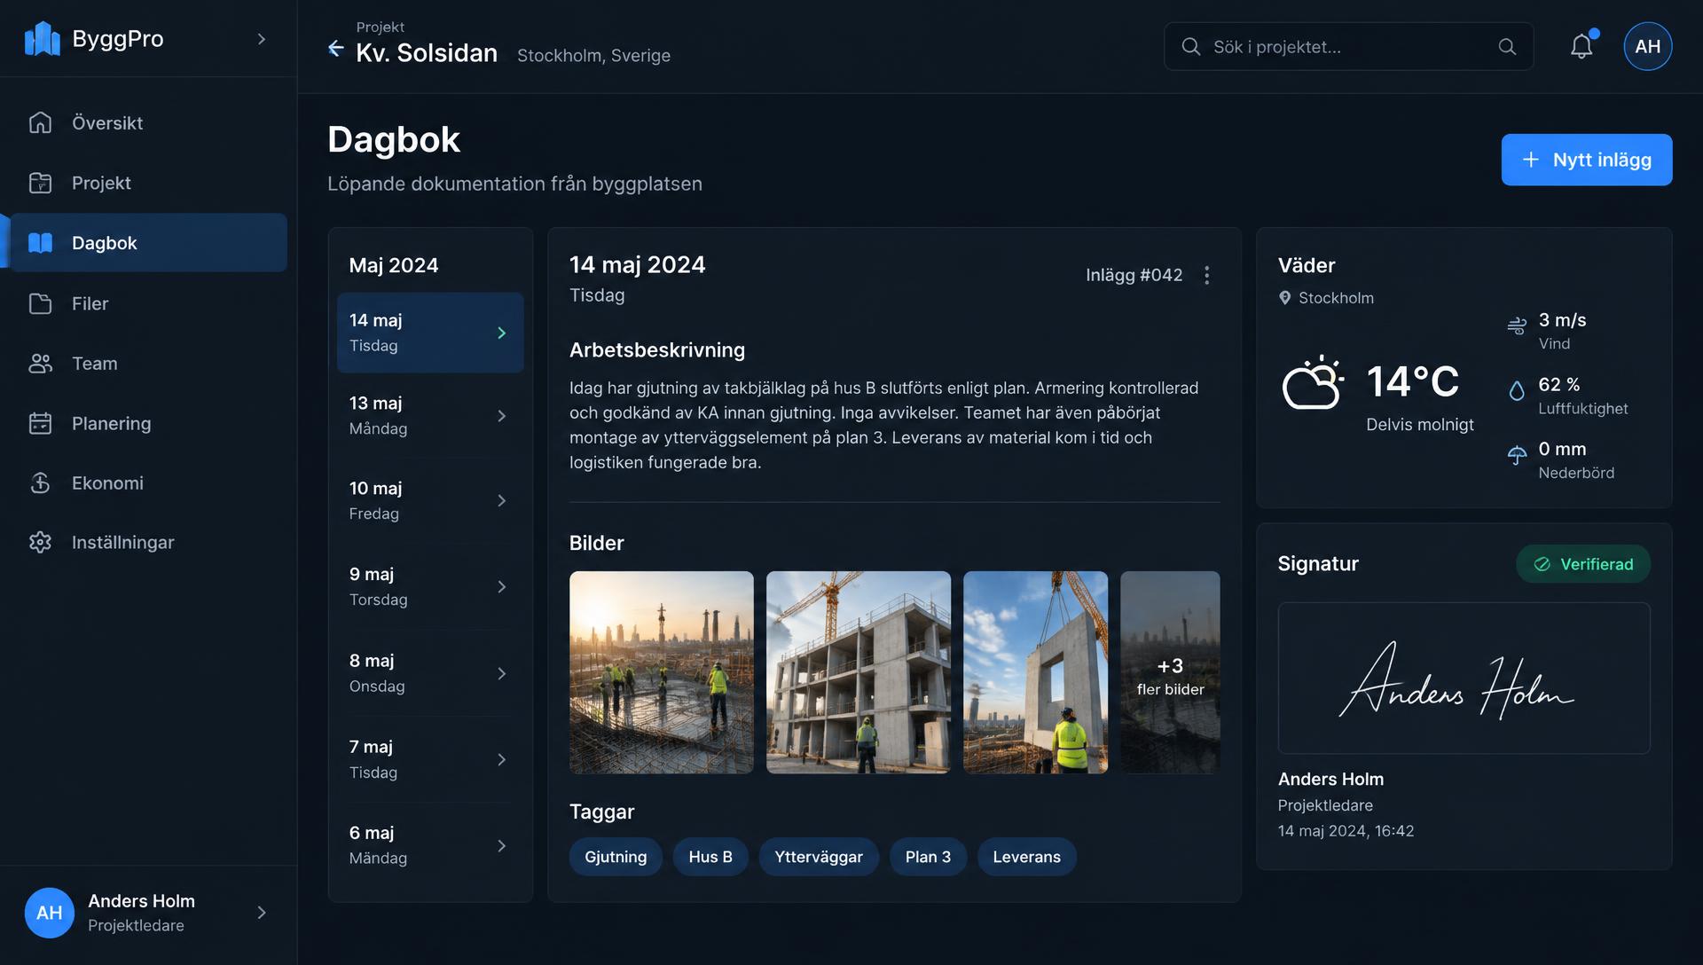Open the 13 maj Måndag entry chevron
Image resolution: width=1703 pixels, height=965 pixels.
pyautogui.click(x=502, y=416)
